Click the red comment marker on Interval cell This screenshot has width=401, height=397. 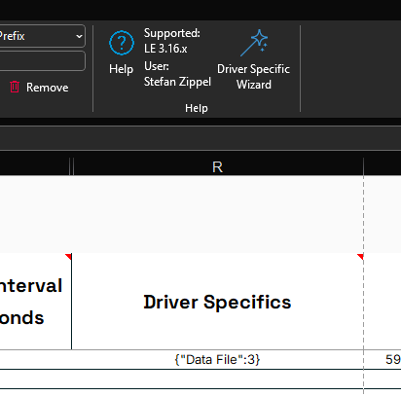(x=68, y=257)
